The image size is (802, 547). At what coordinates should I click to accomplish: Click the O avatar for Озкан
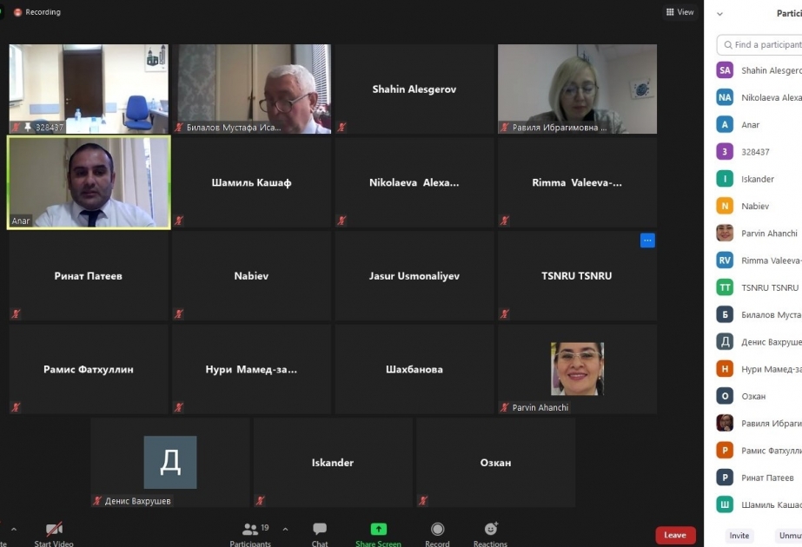click(725, 396)
